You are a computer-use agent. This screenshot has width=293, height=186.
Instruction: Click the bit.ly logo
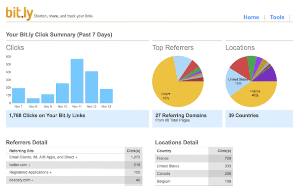click(19, 13)
